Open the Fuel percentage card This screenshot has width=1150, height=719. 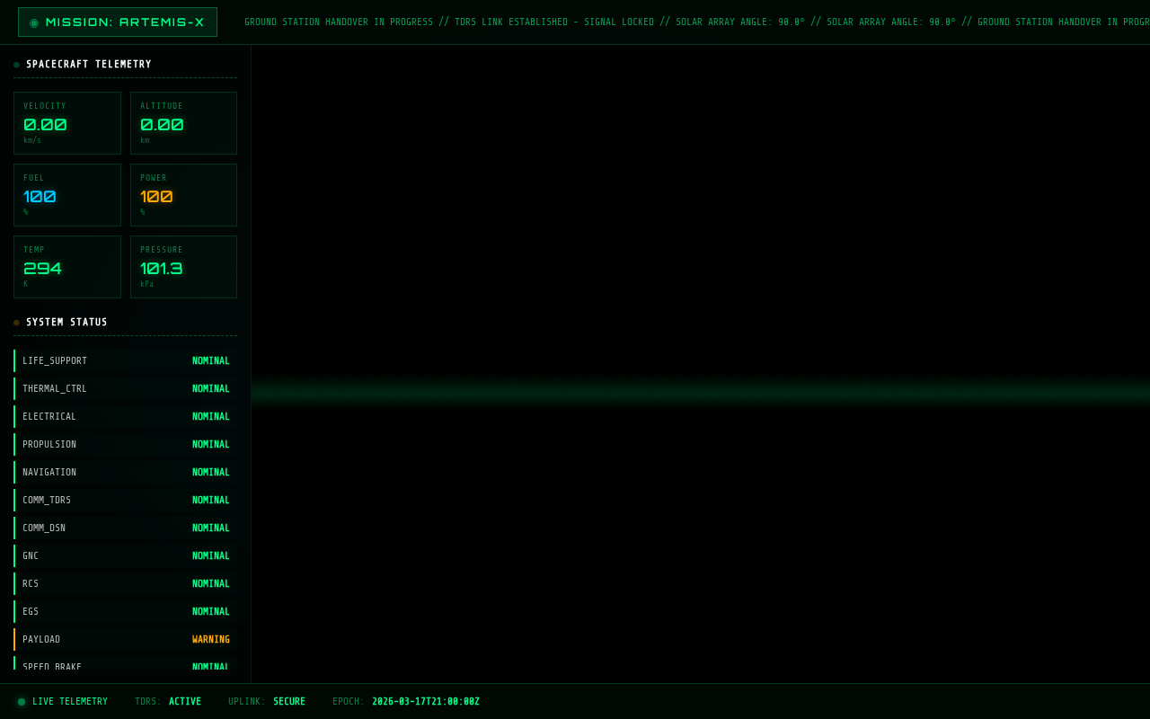(x=67, y=195)
